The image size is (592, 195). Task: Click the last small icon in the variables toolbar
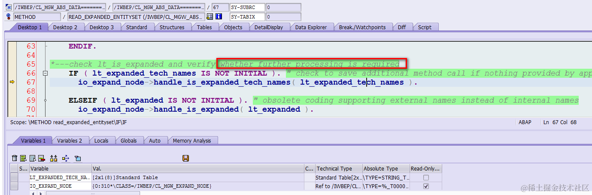[x=78, y=158]
